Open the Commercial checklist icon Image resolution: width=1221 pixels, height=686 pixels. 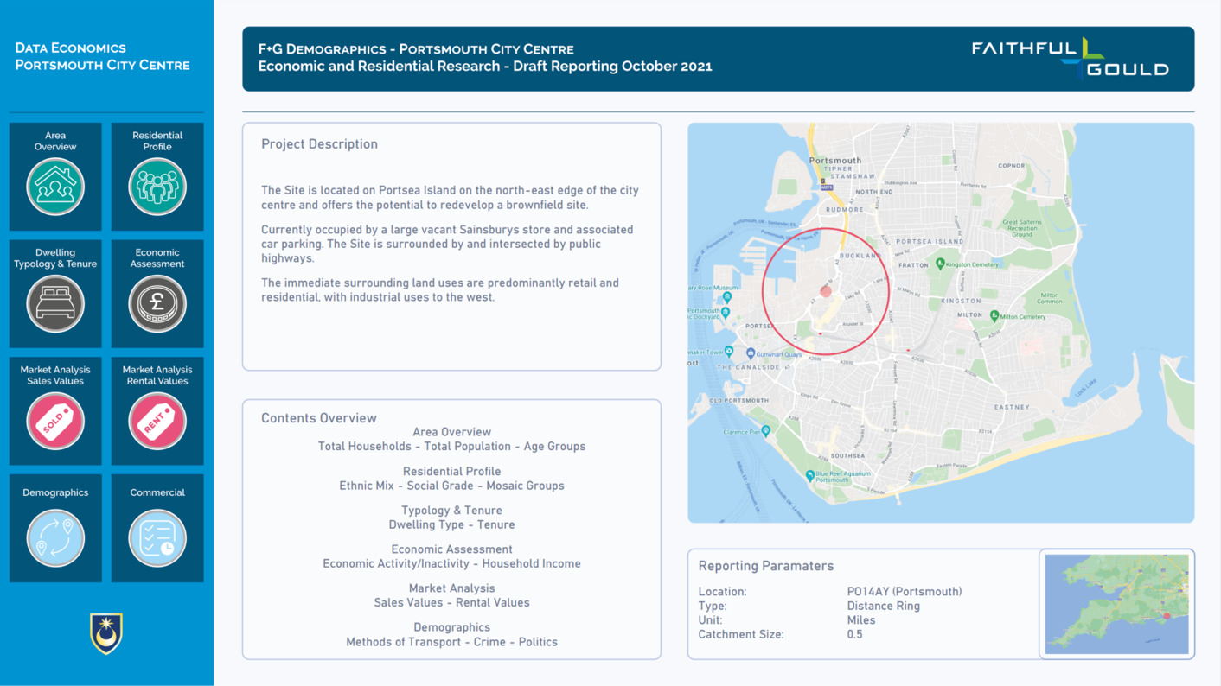(x=157, y=537)
